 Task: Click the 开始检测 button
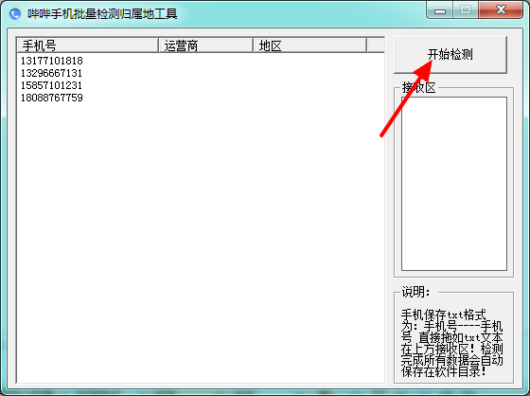450,55
